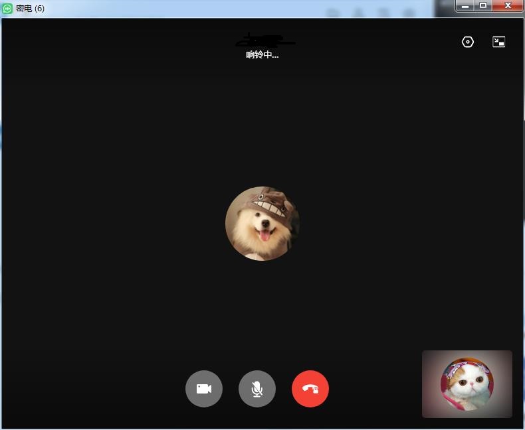Click the 密电 app icon in title bar
Image resolution: width=525 pixels, height=430 pixels.
(7, 8)
